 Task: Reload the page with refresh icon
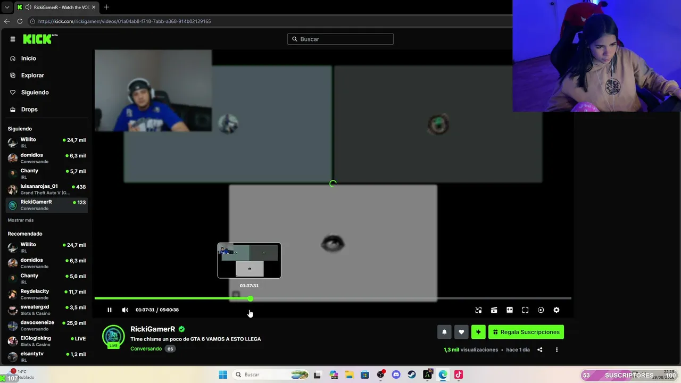coord(20,21)
